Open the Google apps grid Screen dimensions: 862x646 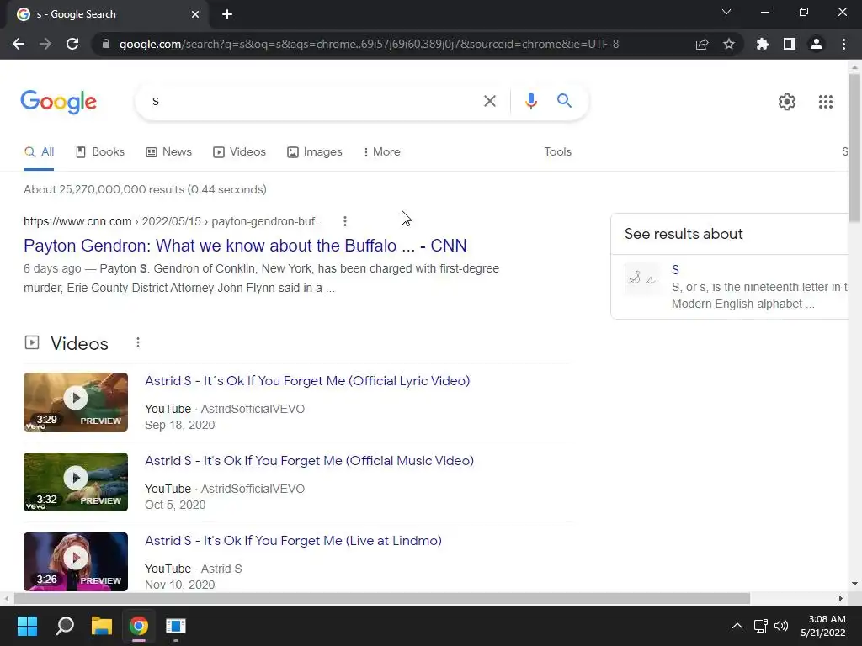(825, 102)
